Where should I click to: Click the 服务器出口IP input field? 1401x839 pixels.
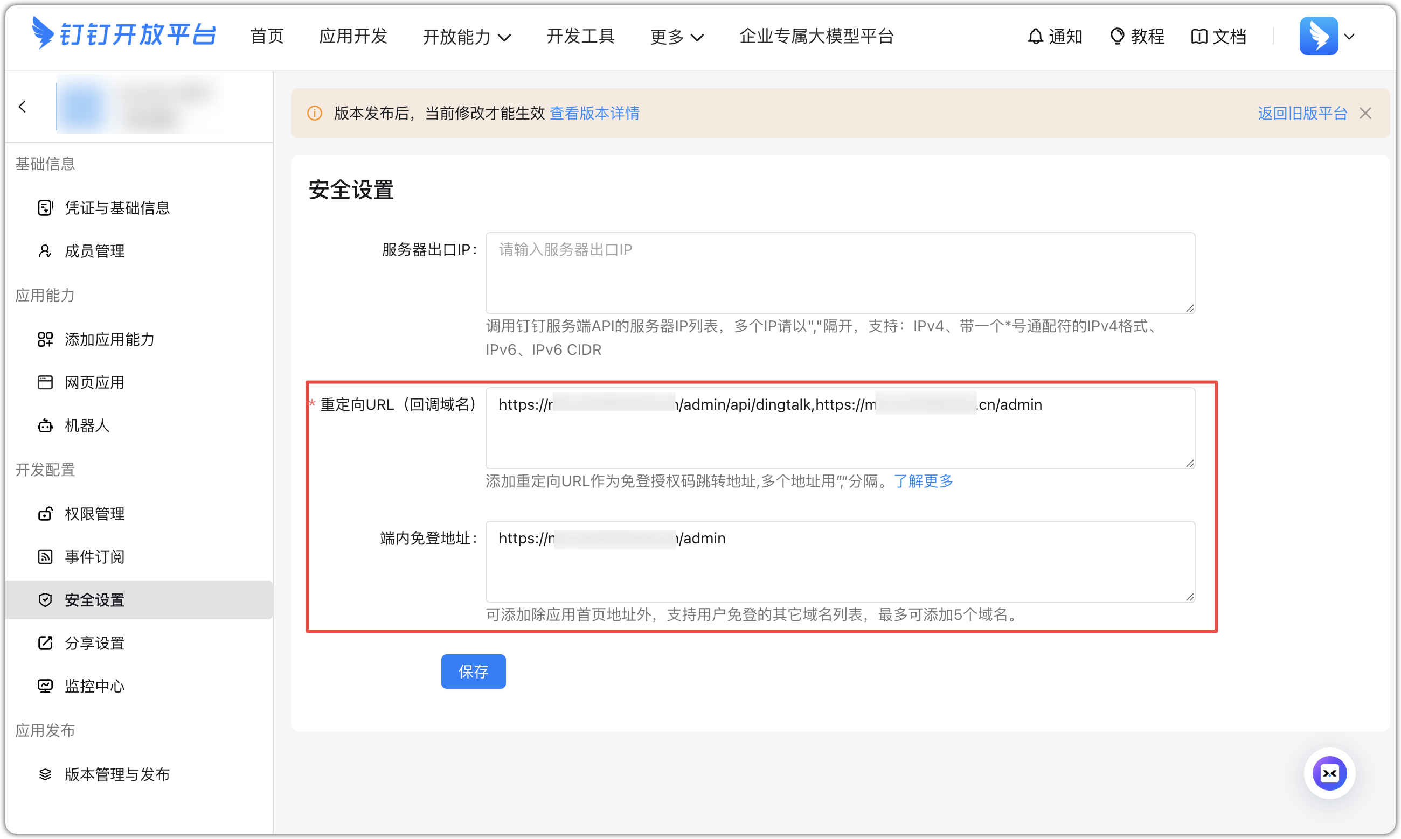(840, 273)
